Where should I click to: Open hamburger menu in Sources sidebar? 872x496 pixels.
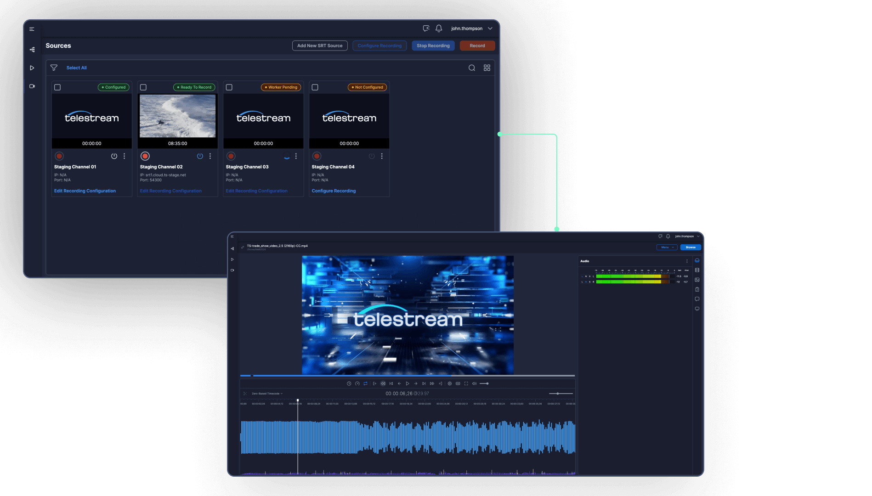(x=32, y=29)
